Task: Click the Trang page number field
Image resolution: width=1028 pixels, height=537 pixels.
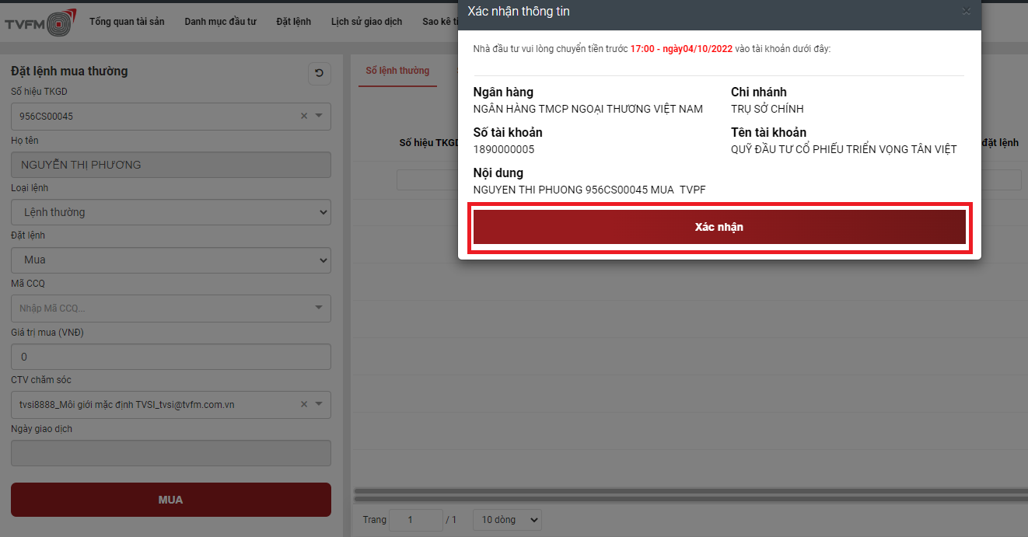Action: coord(414,520)
